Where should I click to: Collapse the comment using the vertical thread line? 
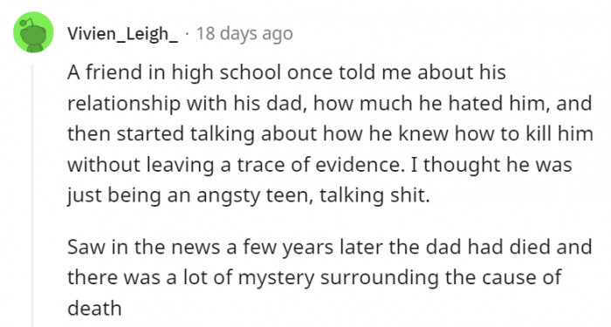point(33,196)
